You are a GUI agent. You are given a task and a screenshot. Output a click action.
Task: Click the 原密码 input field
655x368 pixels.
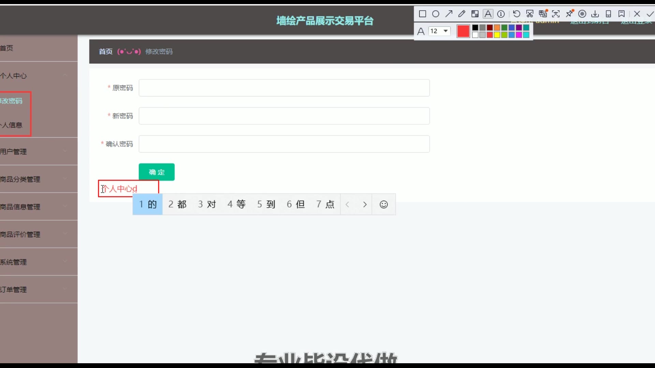[x=284, y=88]
